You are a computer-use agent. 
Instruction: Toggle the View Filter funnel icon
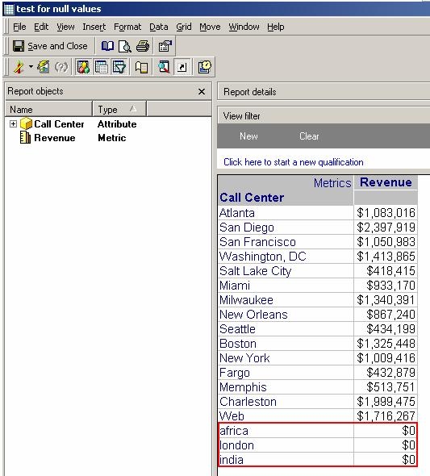click(x=119, y=67)
